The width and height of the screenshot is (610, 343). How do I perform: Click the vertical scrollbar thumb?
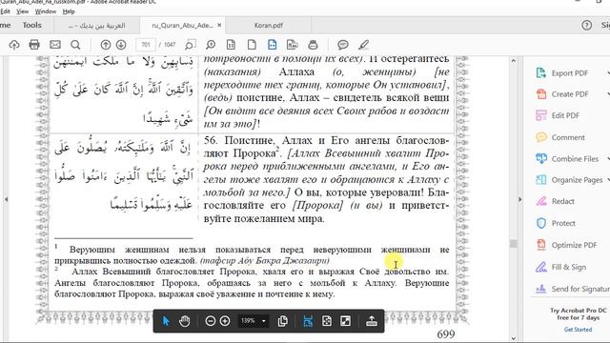514,244
